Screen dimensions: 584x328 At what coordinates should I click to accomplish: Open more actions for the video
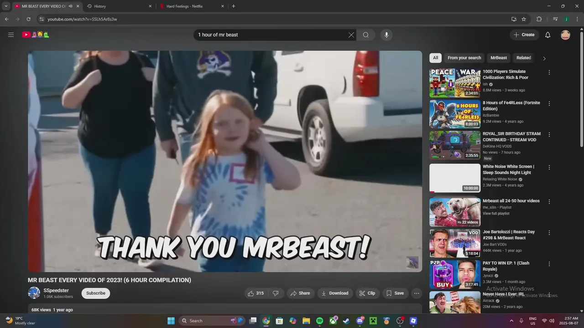click(417, 293)
